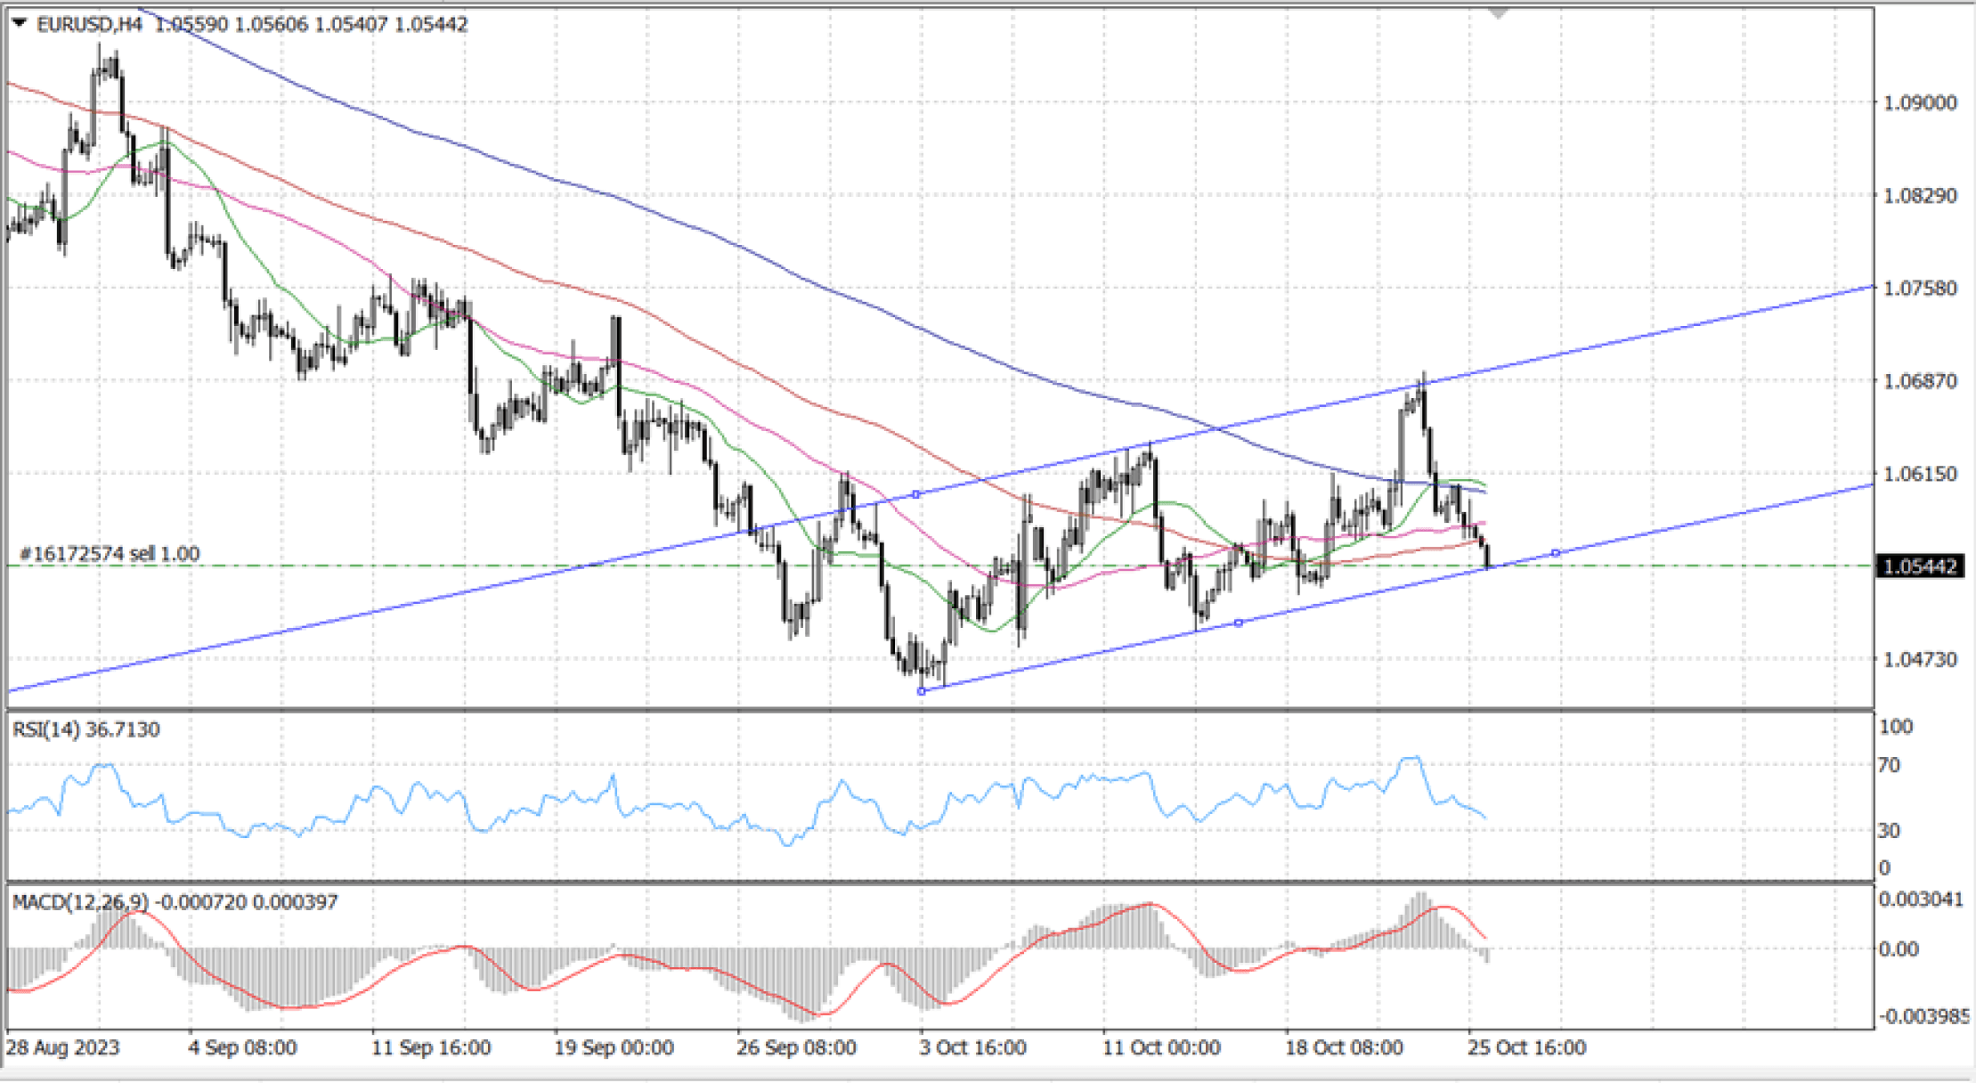1976x1083 pixels.
Task: Click the 11 Oct 00:00 time label
Action: [1160, 1047]
